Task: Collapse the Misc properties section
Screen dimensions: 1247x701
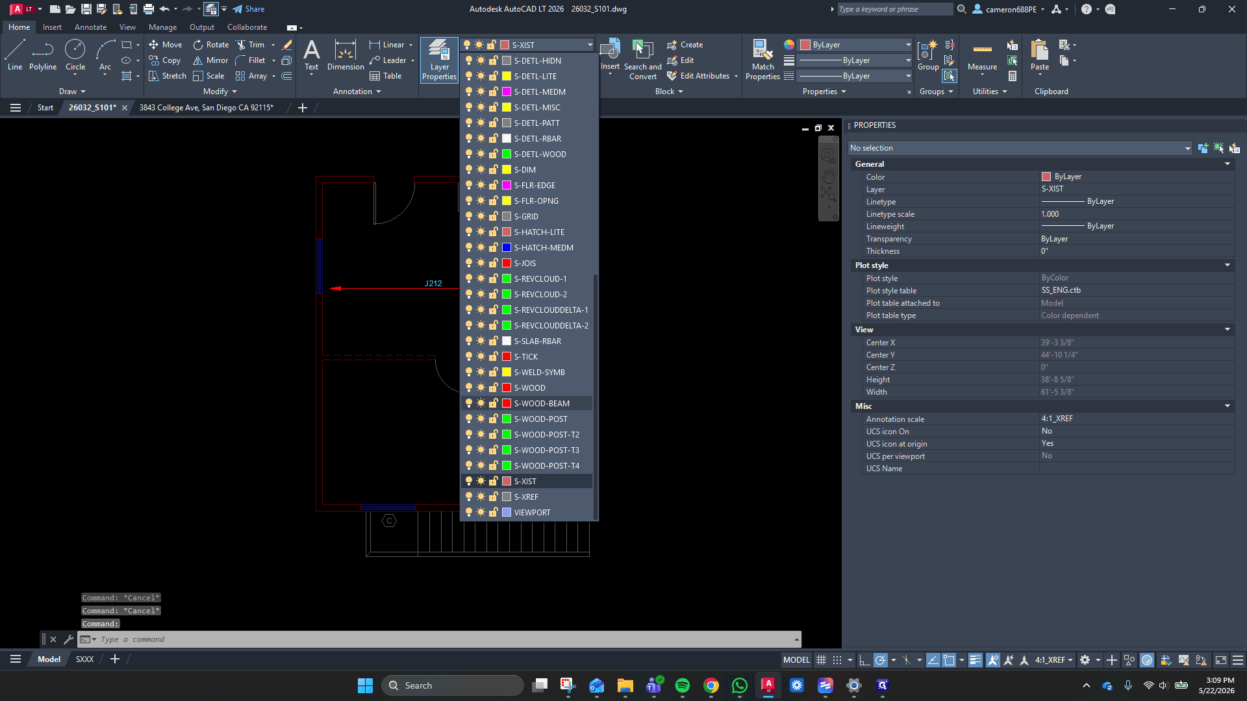Action: point(1228,406)
